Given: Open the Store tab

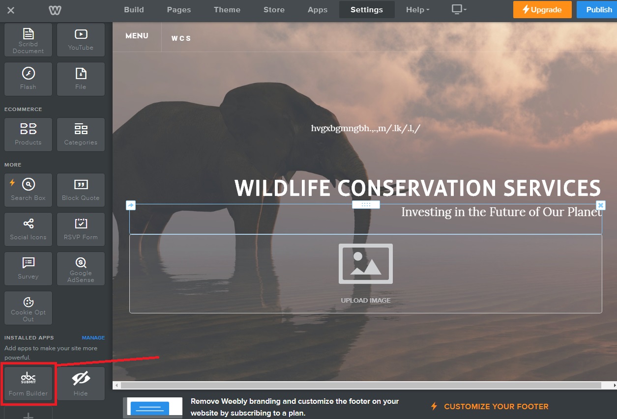Looking at the screenshot, I should 274,10.
